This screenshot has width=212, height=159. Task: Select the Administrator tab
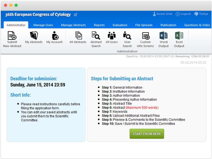[16, 25]
